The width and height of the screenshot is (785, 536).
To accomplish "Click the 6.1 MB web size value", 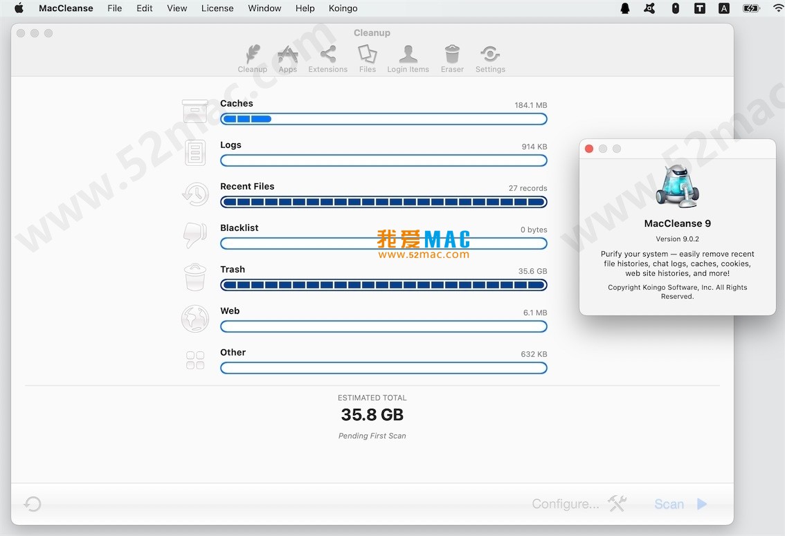I will [535, 313].
